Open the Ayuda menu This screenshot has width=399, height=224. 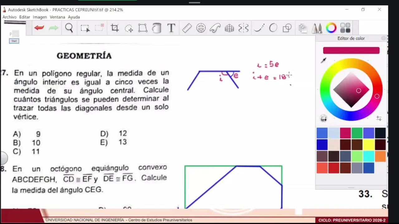74,17
